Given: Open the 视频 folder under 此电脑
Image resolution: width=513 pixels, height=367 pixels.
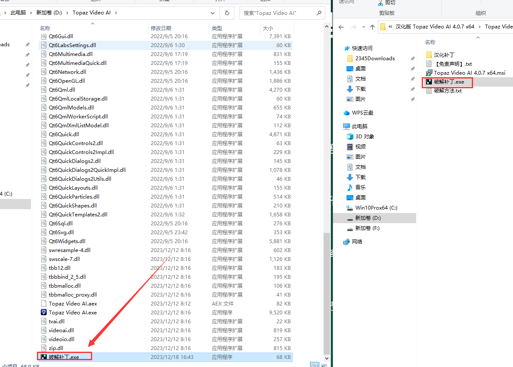Looking at the screenshot, I should (361, 146).
